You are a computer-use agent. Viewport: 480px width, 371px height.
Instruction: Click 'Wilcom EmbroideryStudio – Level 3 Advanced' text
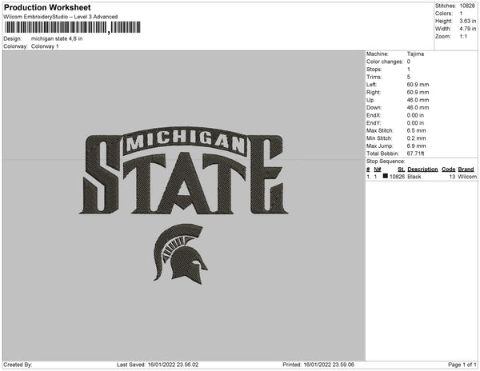coord(61,17)
